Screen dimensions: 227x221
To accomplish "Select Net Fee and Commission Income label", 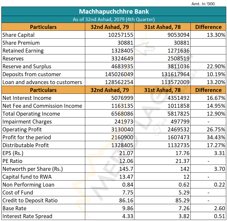I will [42, 106].
